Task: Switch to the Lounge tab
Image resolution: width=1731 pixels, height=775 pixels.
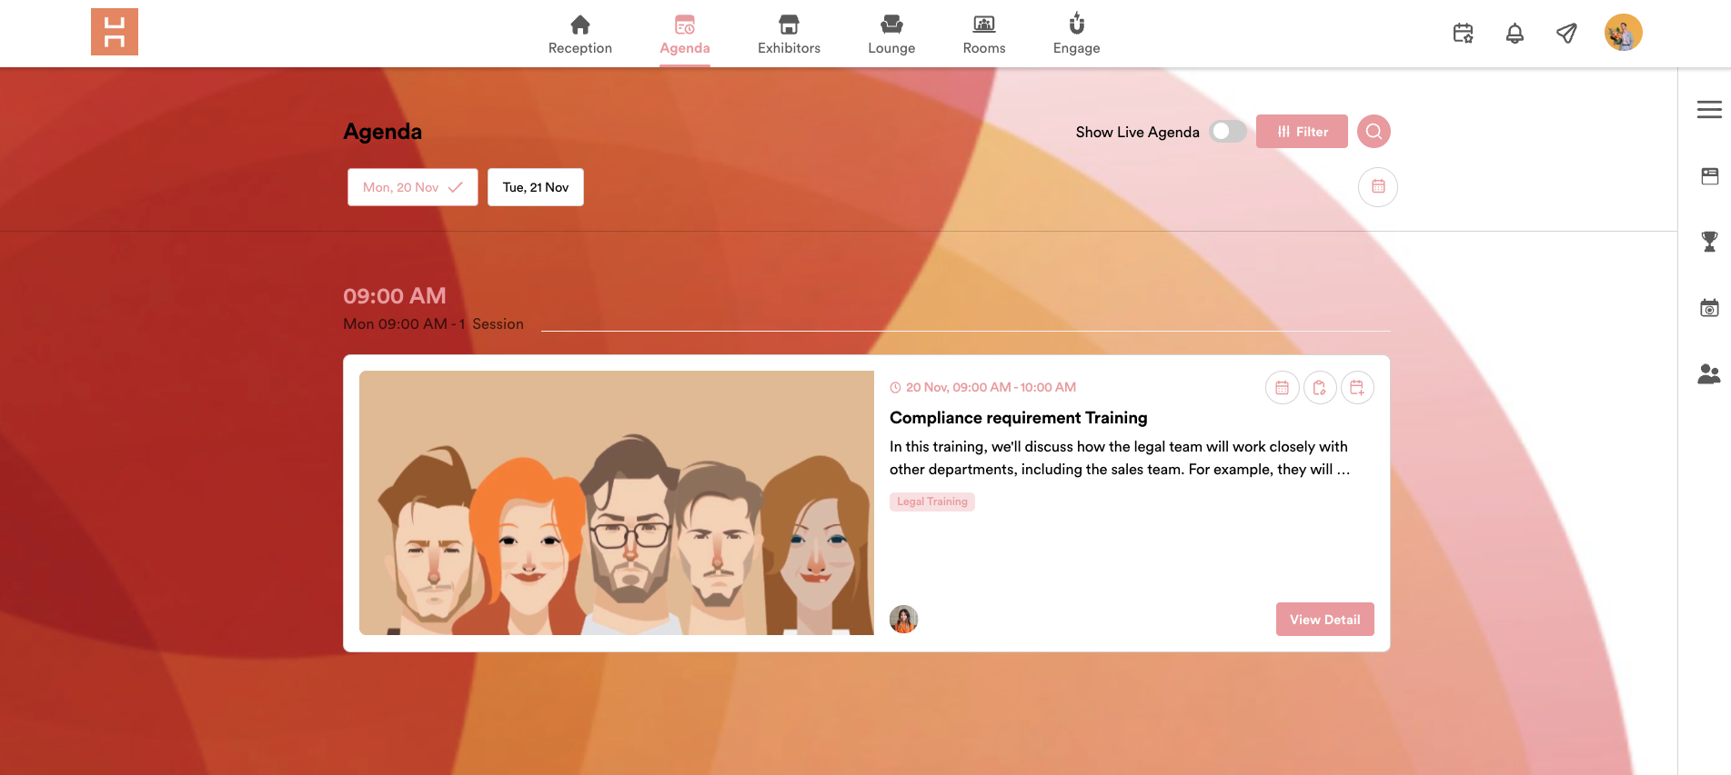Action: (891, 35)
